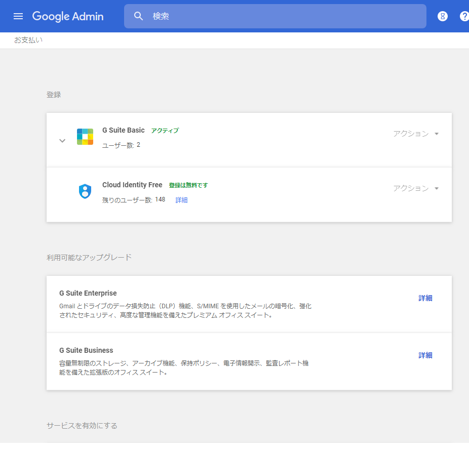Click the Google Admin logo
The image size is (469, 451).
click(x=68, y=16)
